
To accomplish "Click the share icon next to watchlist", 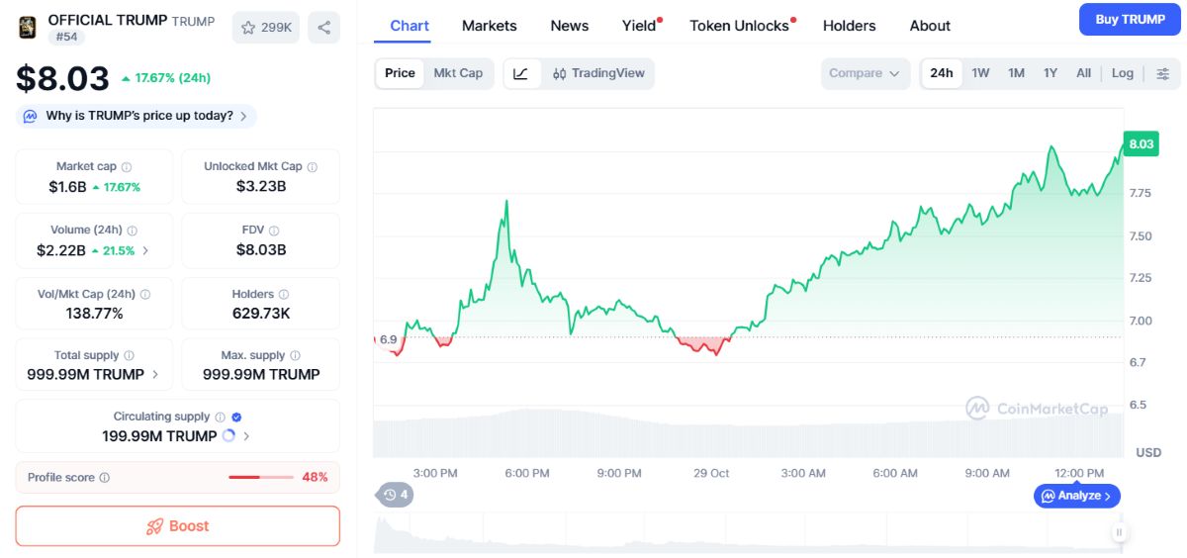I will 323,28.
